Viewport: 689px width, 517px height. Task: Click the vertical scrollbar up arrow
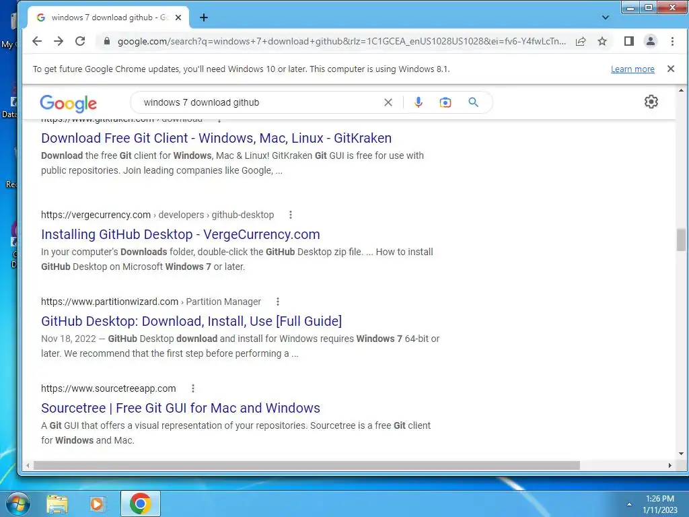[681, 91]
